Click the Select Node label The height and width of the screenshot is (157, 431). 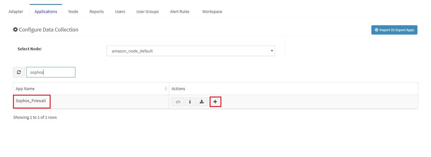(30, 49)
